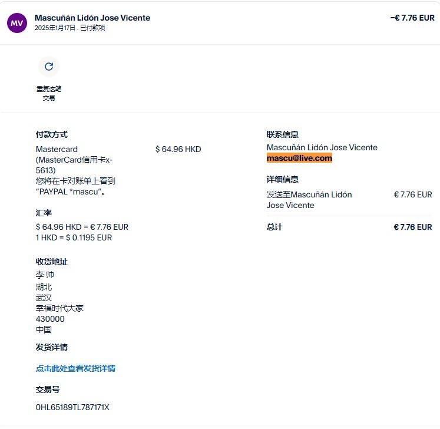Click the 重复这笔交易 label under the icon

pos(49,93)
